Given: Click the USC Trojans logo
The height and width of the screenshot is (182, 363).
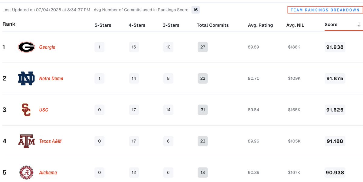Looking at the screenshot, I should [x=26, y=110].
